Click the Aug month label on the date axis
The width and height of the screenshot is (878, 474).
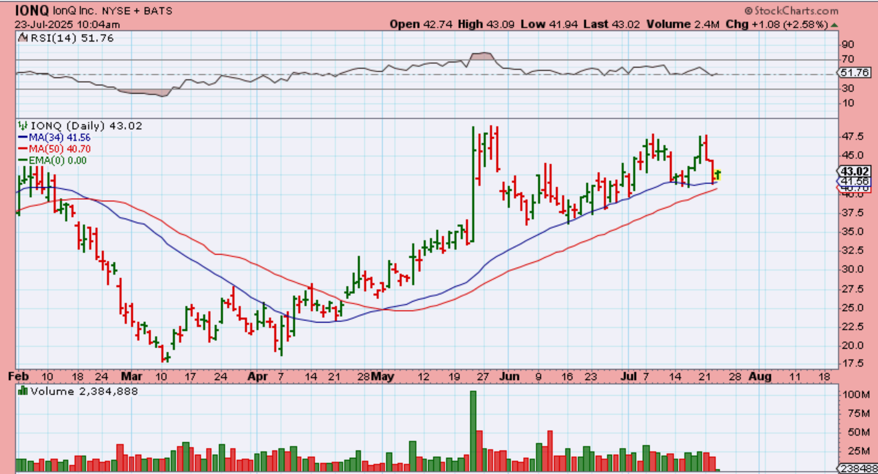760,377
